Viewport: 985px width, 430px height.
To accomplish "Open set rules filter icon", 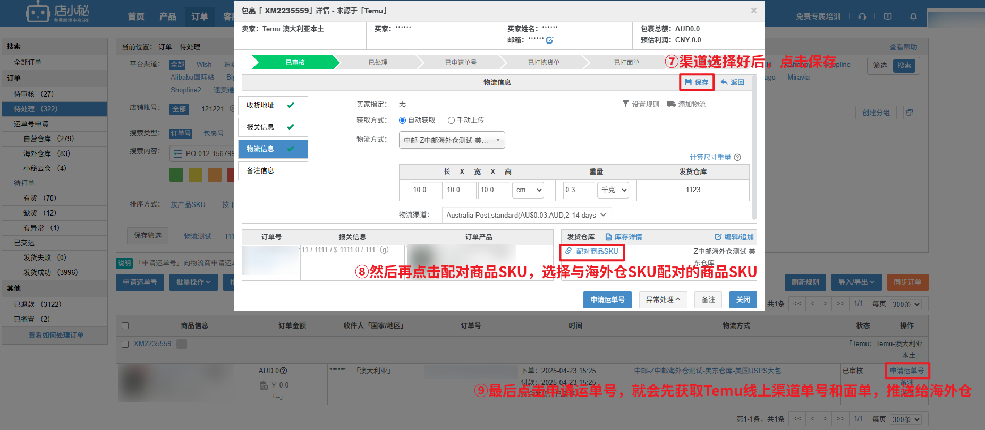I will click(626, 104).
